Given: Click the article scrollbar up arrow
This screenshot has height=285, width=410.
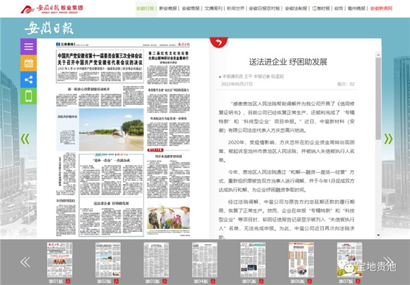Looking at the screenshot, I should [x=378, y=55].
